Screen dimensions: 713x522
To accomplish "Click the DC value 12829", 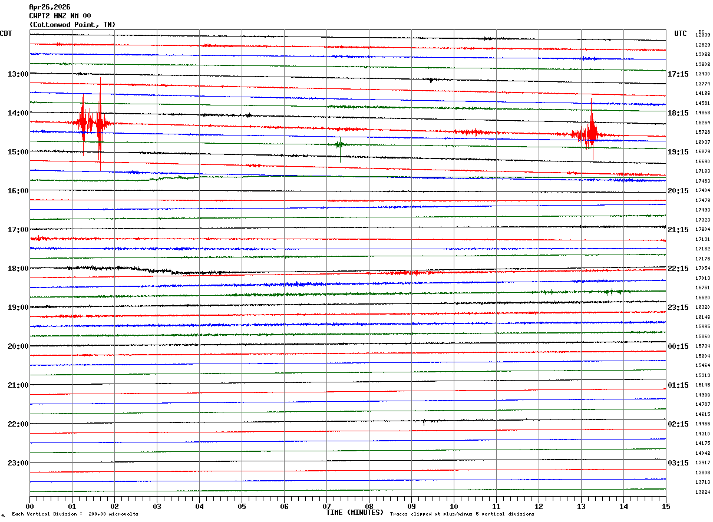I will point(702,45).
